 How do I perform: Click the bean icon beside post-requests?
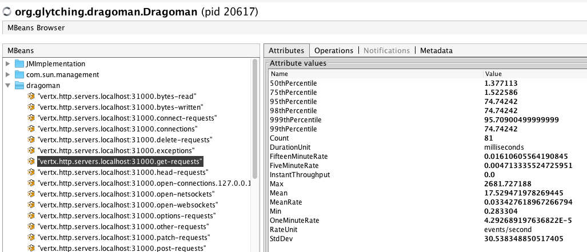(31, 248)
